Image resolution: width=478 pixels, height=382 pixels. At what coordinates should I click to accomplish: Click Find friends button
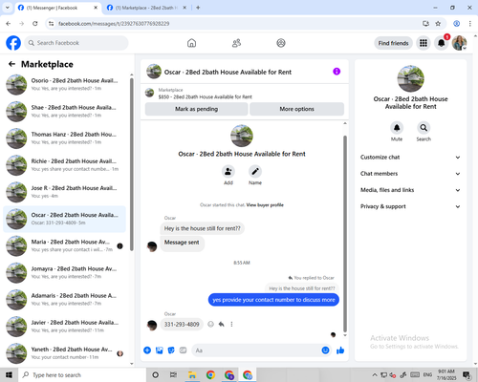click(393, 43)
